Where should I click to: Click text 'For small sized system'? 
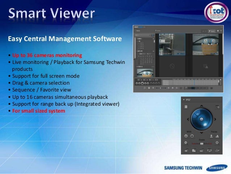click(x=39, y=111)
